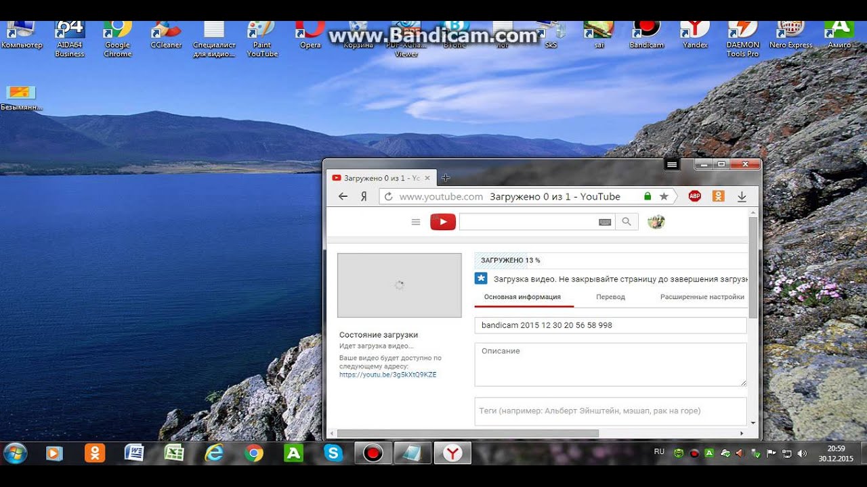Select the DAEMON Tools Pro desktop shortcut

(x=743, y=39)
